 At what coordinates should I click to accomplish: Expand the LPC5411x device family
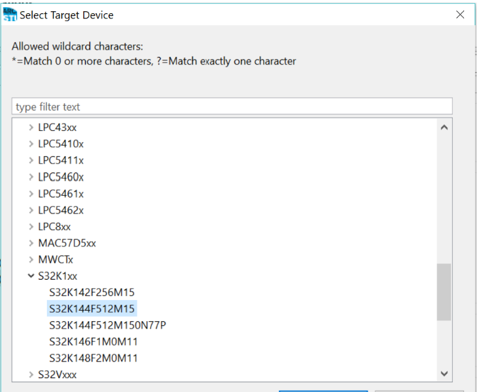[x=31, y=161]
